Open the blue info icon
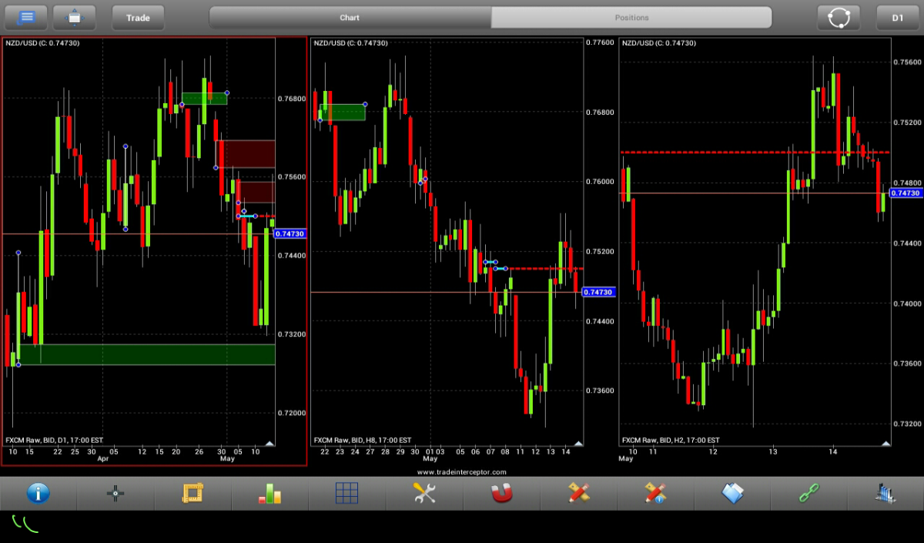Image resolution: width=924 pixels, height=543 pixels. 38,493
